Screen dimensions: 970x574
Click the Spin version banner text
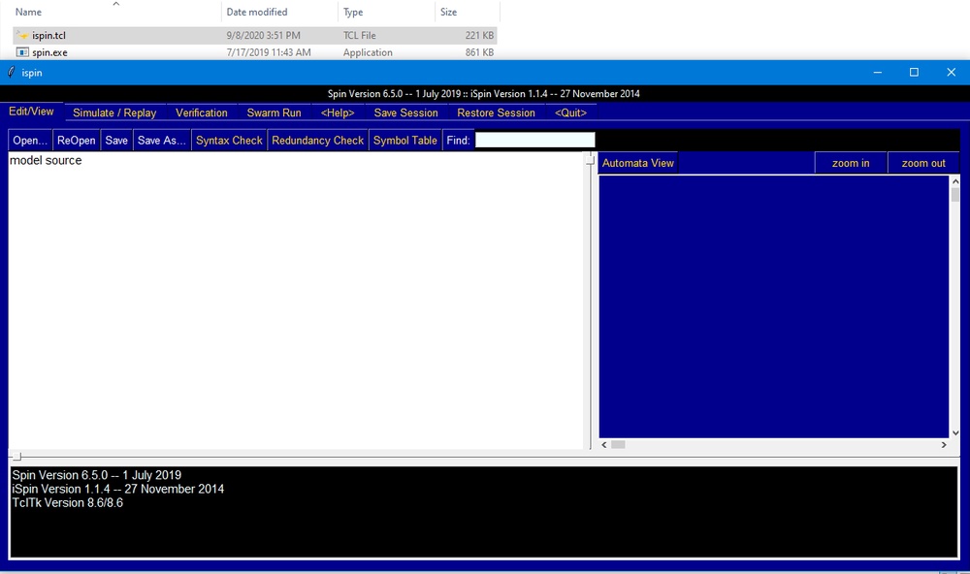pos(484,94)
